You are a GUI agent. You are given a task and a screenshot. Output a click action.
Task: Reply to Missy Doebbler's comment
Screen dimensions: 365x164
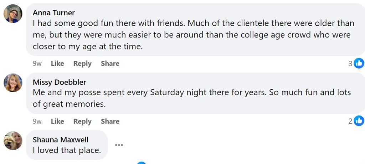82,121
